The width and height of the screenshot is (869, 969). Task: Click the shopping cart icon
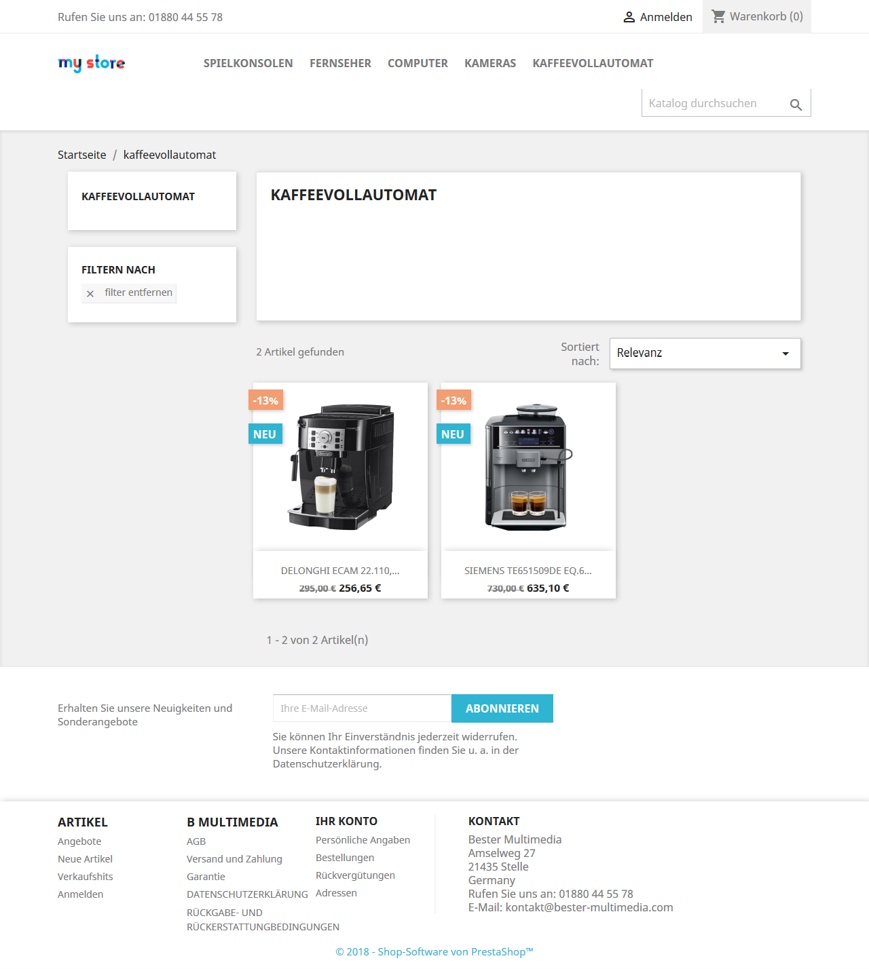(718, 16)
